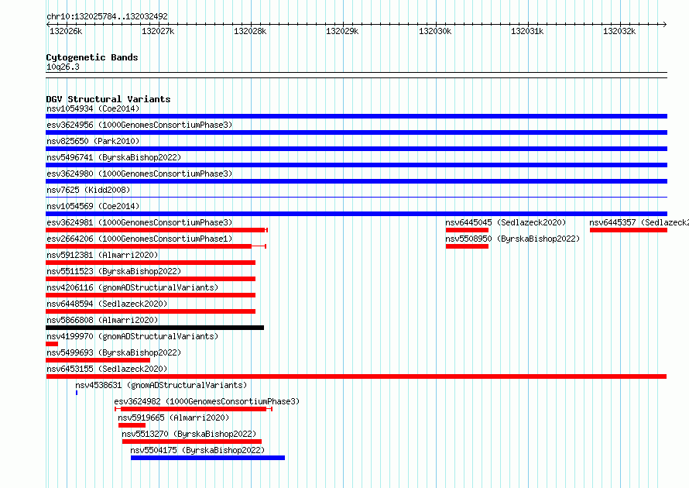Select the red bar under nsv5511523
The width and height of the screenshot is (689, 488).
150,279
